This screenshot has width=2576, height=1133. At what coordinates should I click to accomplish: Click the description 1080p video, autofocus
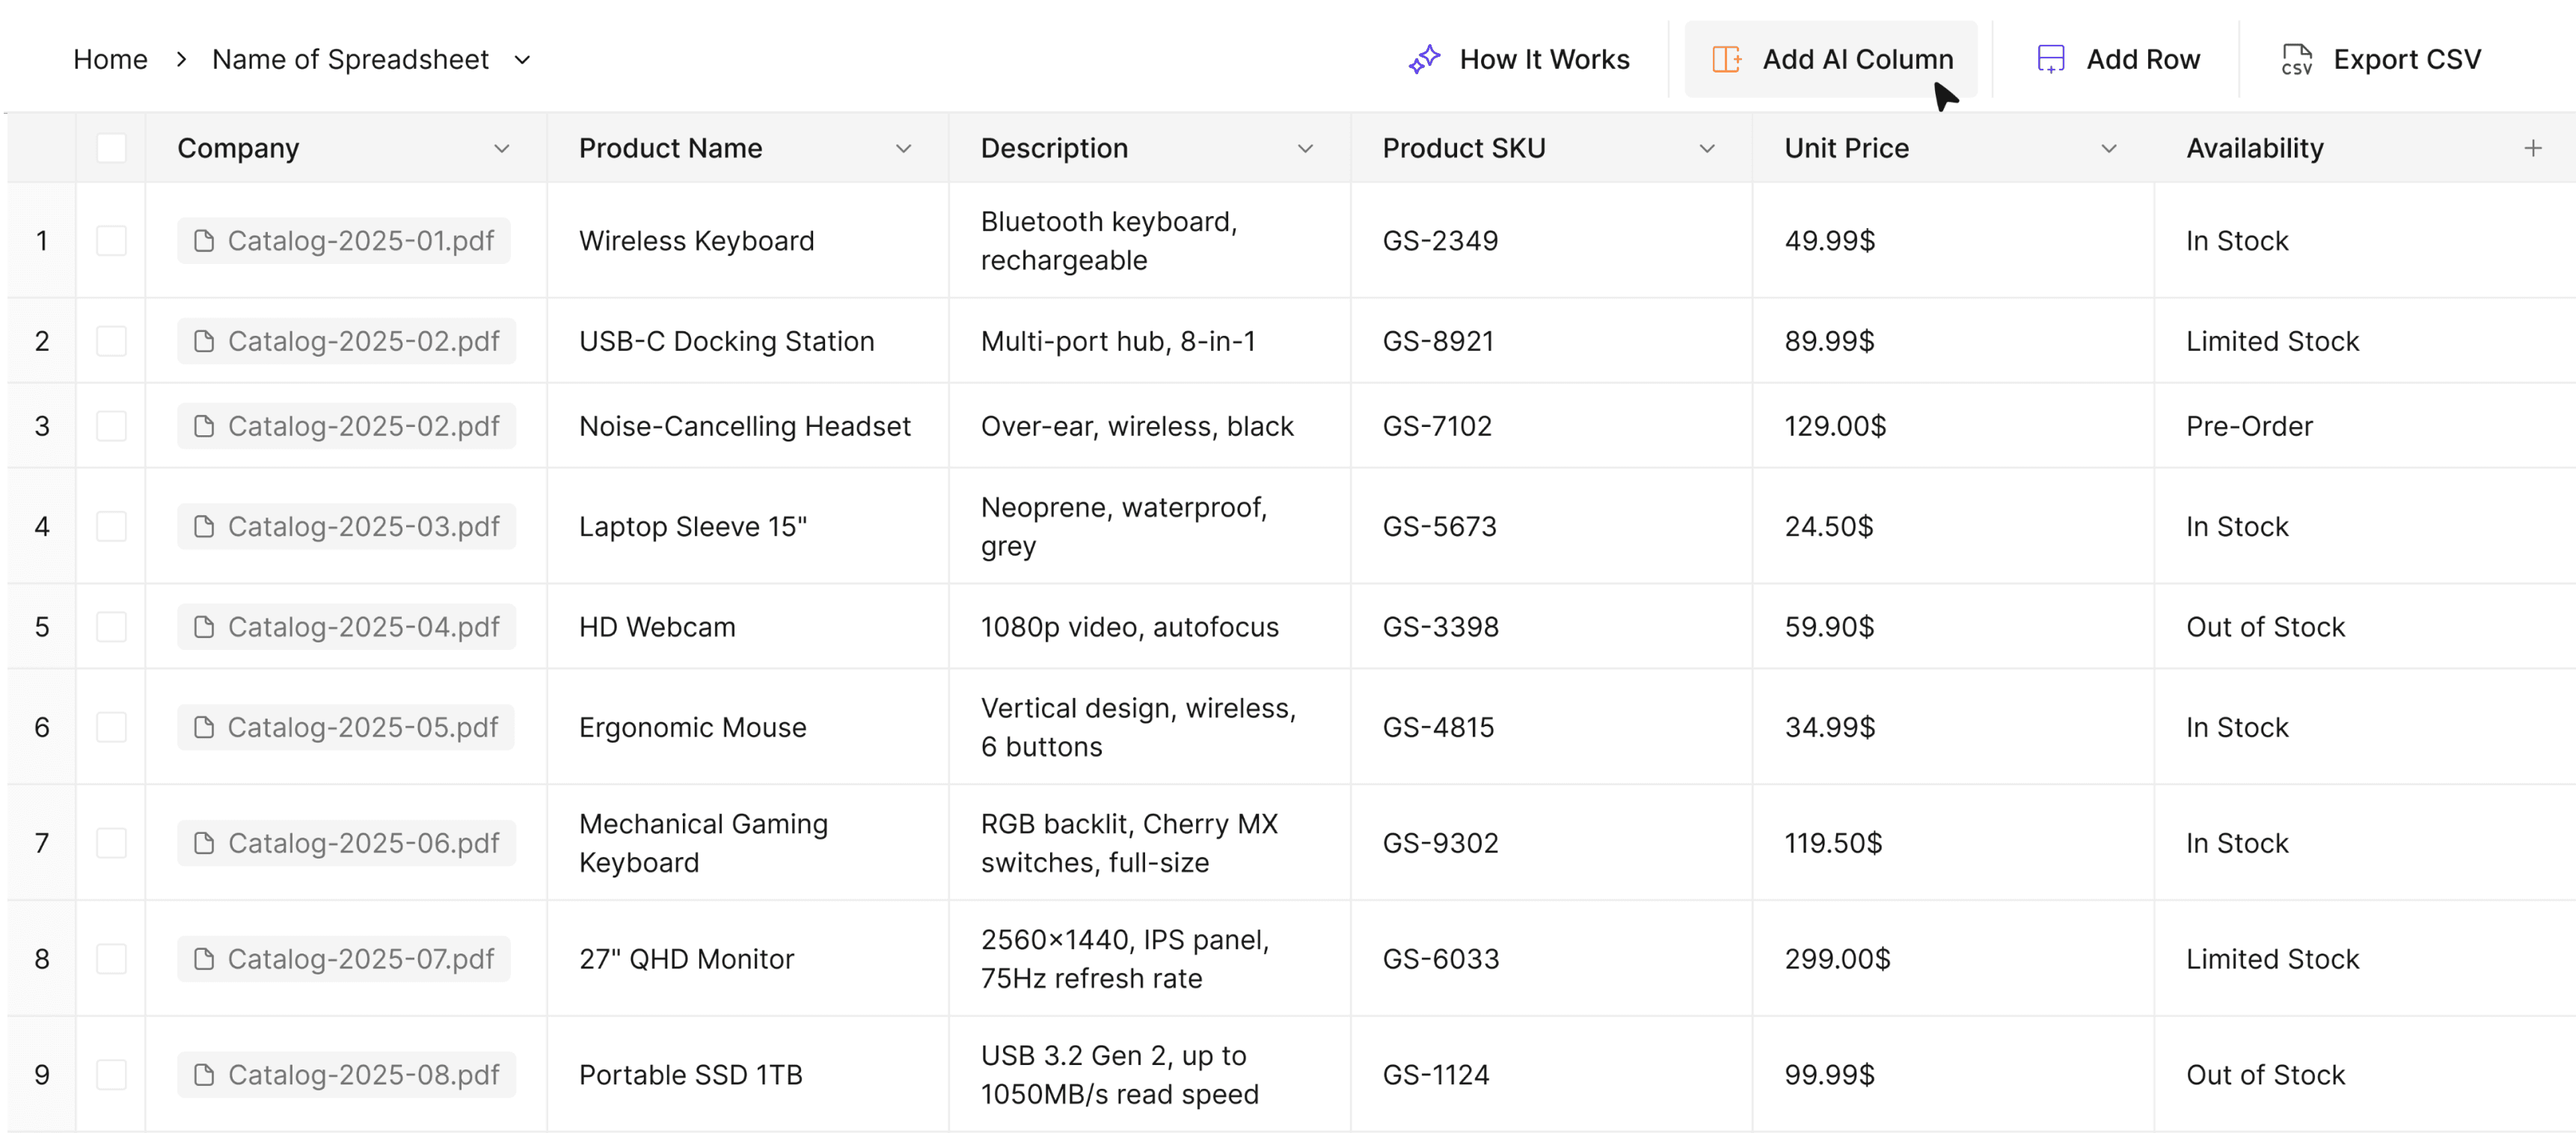[x=1130, y=627]
